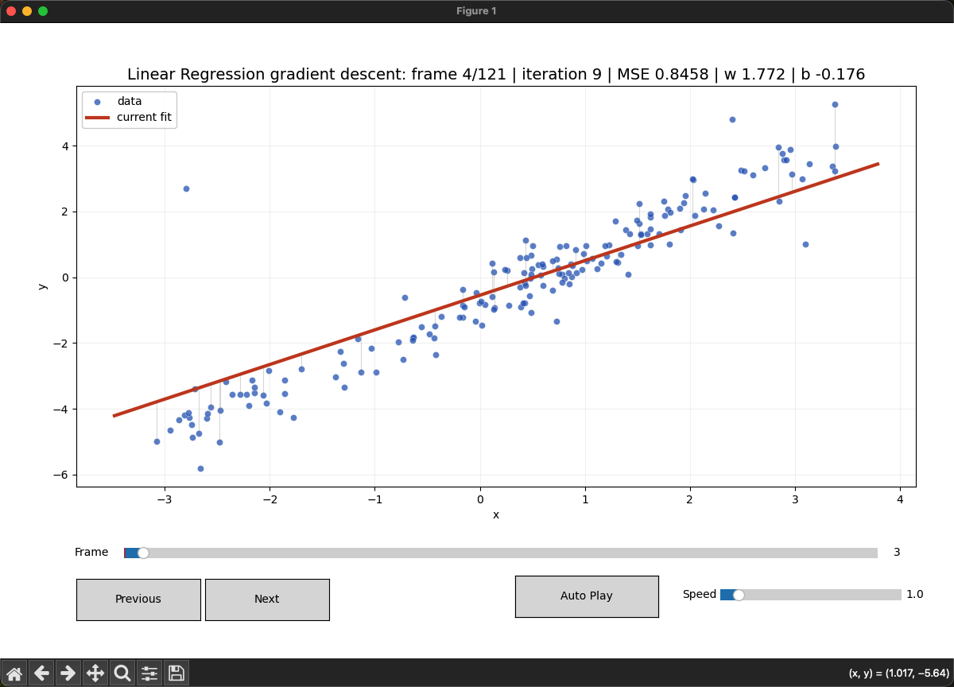Go back to previous view arrow

(x=41, y=673)
